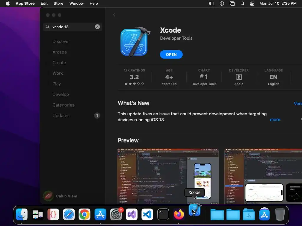
Task: Click the OPEN button for Xcode
Action: pyautogui.click(x=171, y=54)
